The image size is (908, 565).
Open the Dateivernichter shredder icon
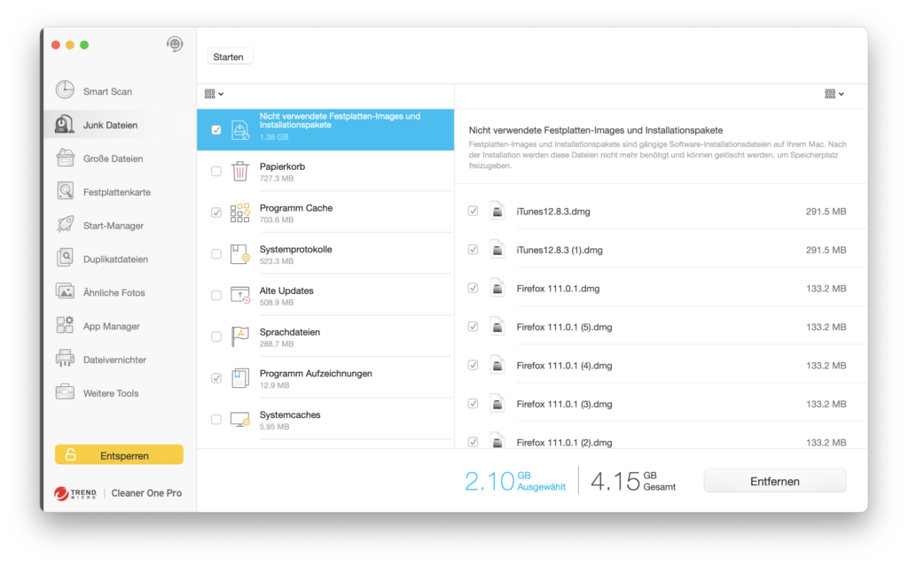click(x=65, y=360)
